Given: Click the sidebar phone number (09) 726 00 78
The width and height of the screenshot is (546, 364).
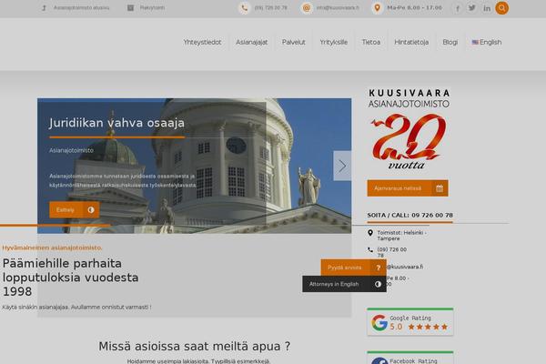Looking at the screenshot, I should (x=391, y=252).
